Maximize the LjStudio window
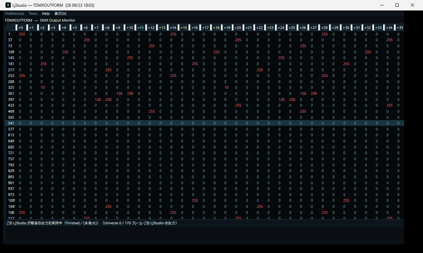Viewport: 423px width, 253px height. coord(397,5)
